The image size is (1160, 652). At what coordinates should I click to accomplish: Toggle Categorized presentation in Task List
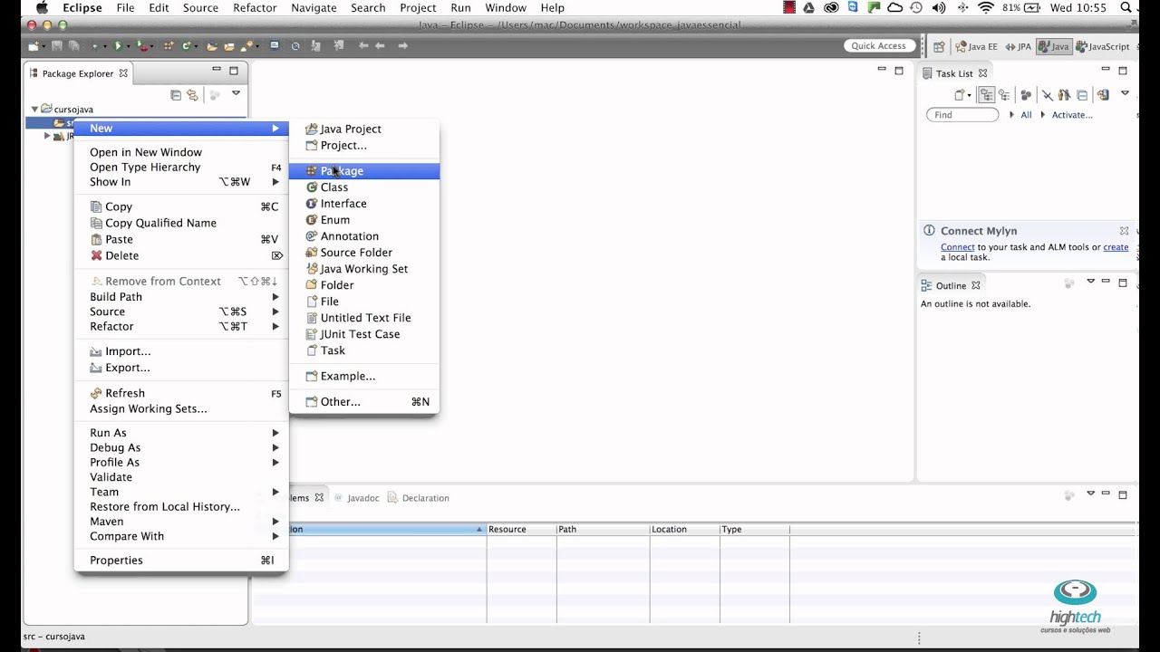click(x=987, y=94)
